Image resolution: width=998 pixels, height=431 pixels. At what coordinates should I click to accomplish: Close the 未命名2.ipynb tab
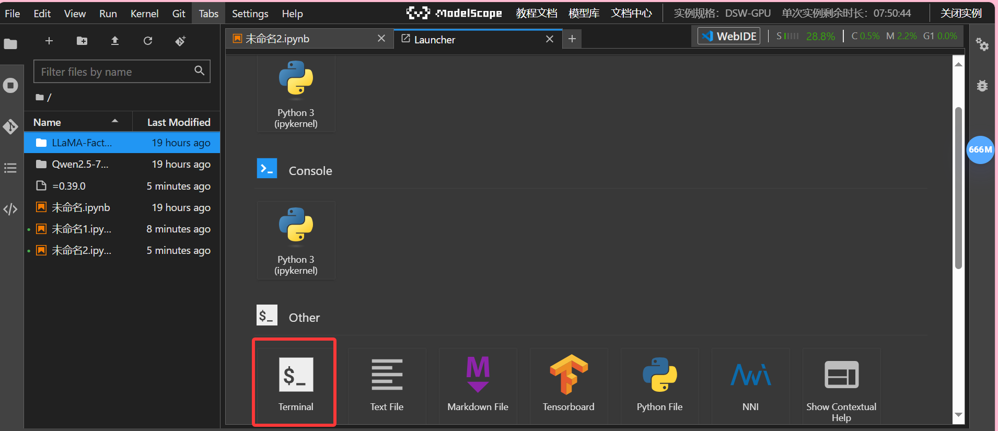[x=381, y=39]
